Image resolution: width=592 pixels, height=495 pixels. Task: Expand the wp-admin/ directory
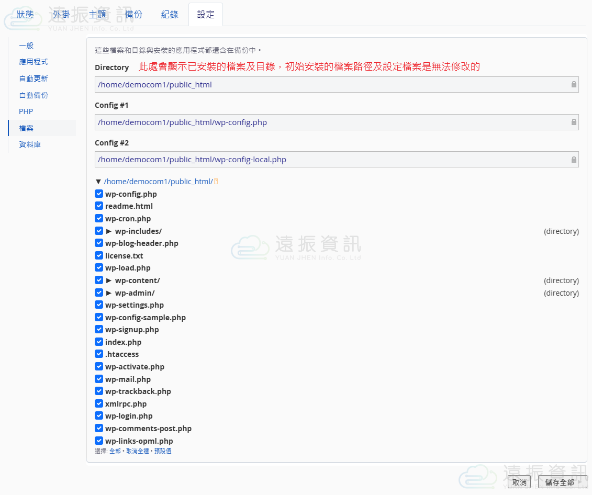tap(109, 293)
